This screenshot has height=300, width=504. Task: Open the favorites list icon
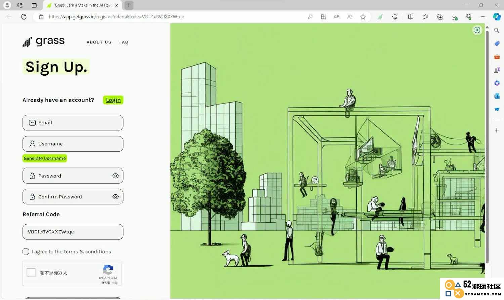425,17
